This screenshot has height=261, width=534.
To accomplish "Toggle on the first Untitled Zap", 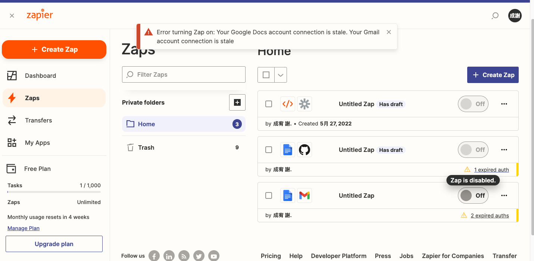I will pos(473,104).
